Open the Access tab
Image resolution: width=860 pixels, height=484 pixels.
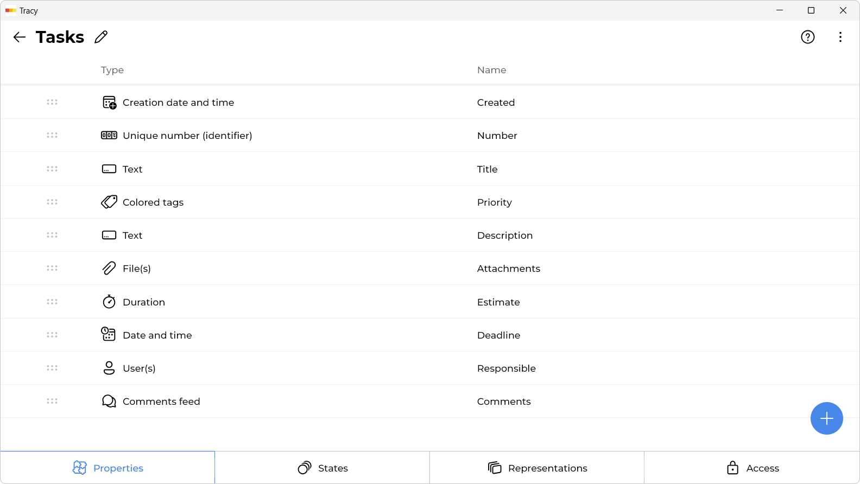pyautogui.click(x=752, y=468)
